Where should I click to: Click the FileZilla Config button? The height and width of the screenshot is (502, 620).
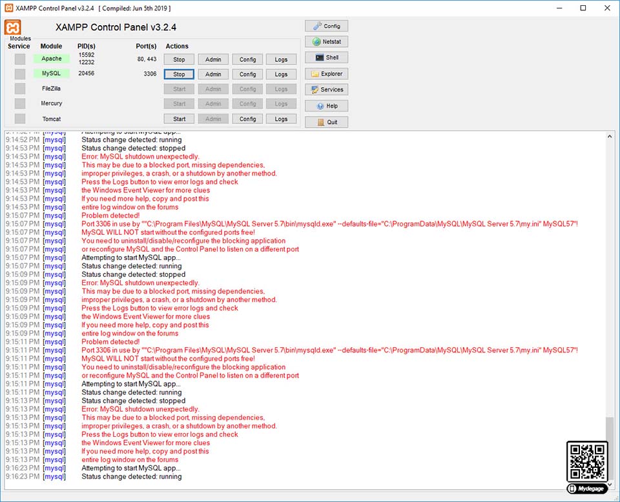pos(247,89)
